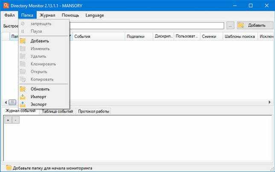Open the Журнал menu
Viewport: 275px width, 172px height.
click(47, 15)
